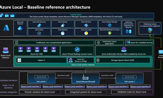Click the terminal icon beside Traditional applications
The image size is (163, 98).
[17, 43]
